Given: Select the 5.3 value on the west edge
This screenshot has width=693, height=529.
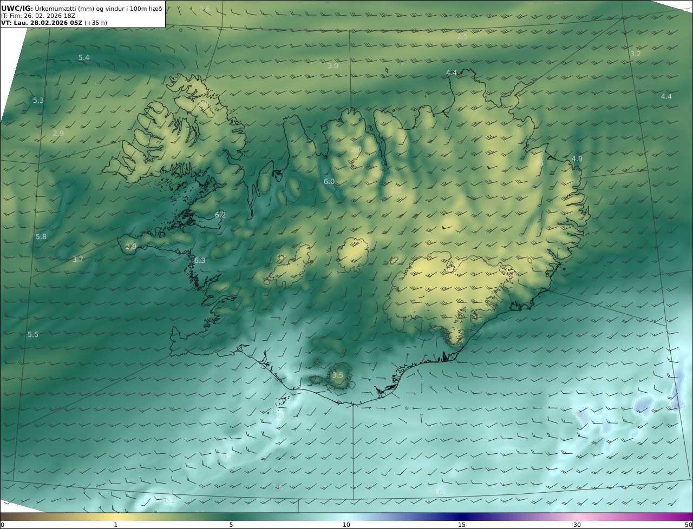Looking at the screenshot, I should tap(38, 101).
